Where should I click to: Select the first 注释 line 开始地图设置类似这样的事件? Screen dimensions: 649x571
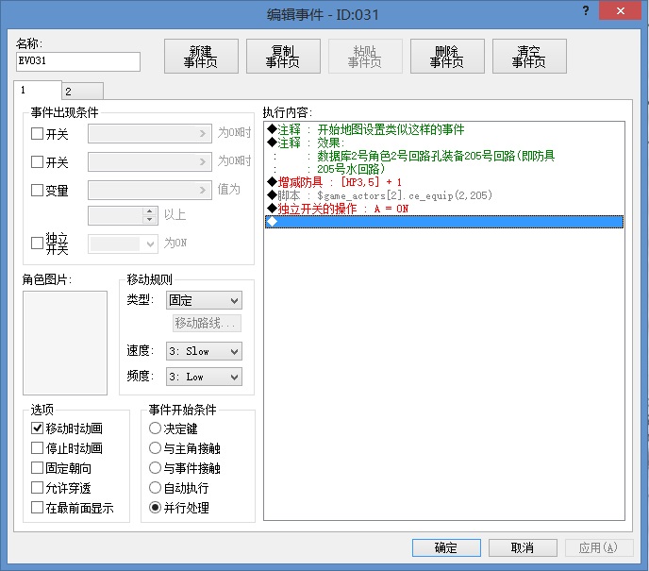point(444,129)
